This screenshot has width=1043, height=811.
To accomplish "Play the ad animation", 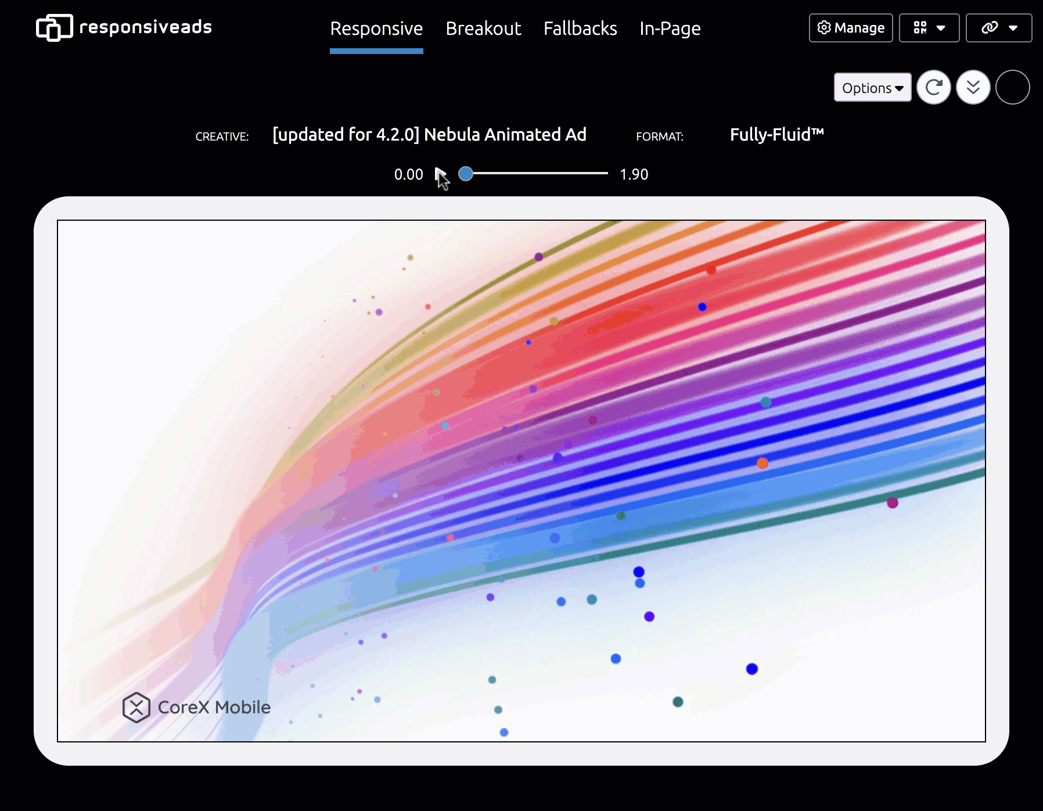I will [440, 174].
